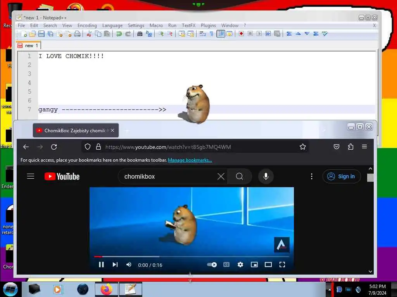Image resolution: width=397 pixels, height=297 pixels.
Task: Click the Save All icon in Notepad++
Action: pyautogui.click(x=50, y=34)
